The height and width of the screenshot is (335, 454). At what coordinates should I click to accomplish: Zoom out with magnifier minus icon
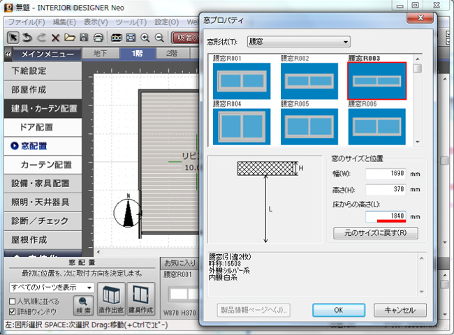pyautogui.click(x=159, y=37)
